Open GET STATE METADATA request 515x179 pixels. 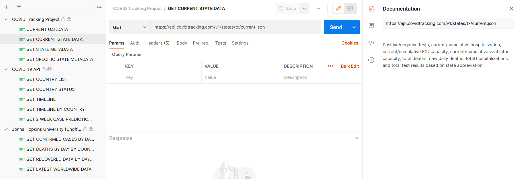[x=53, y=49]
